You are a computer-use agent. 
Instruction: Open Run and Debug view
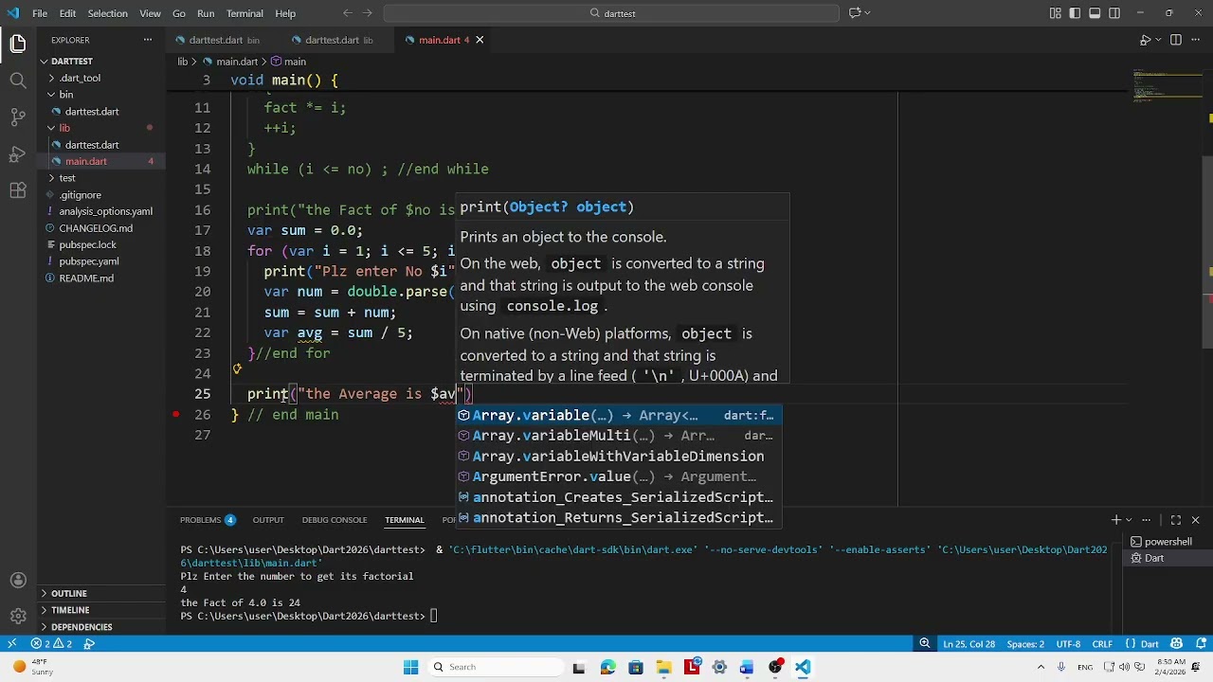[x=18, y=154]
